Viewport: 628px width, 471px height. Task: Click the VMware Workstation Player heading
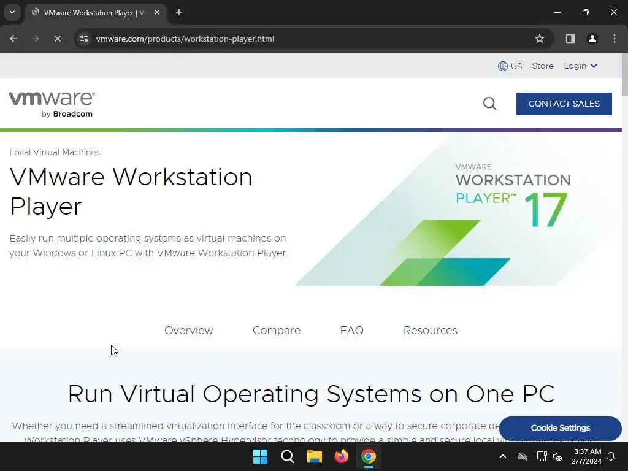(131, 191)
